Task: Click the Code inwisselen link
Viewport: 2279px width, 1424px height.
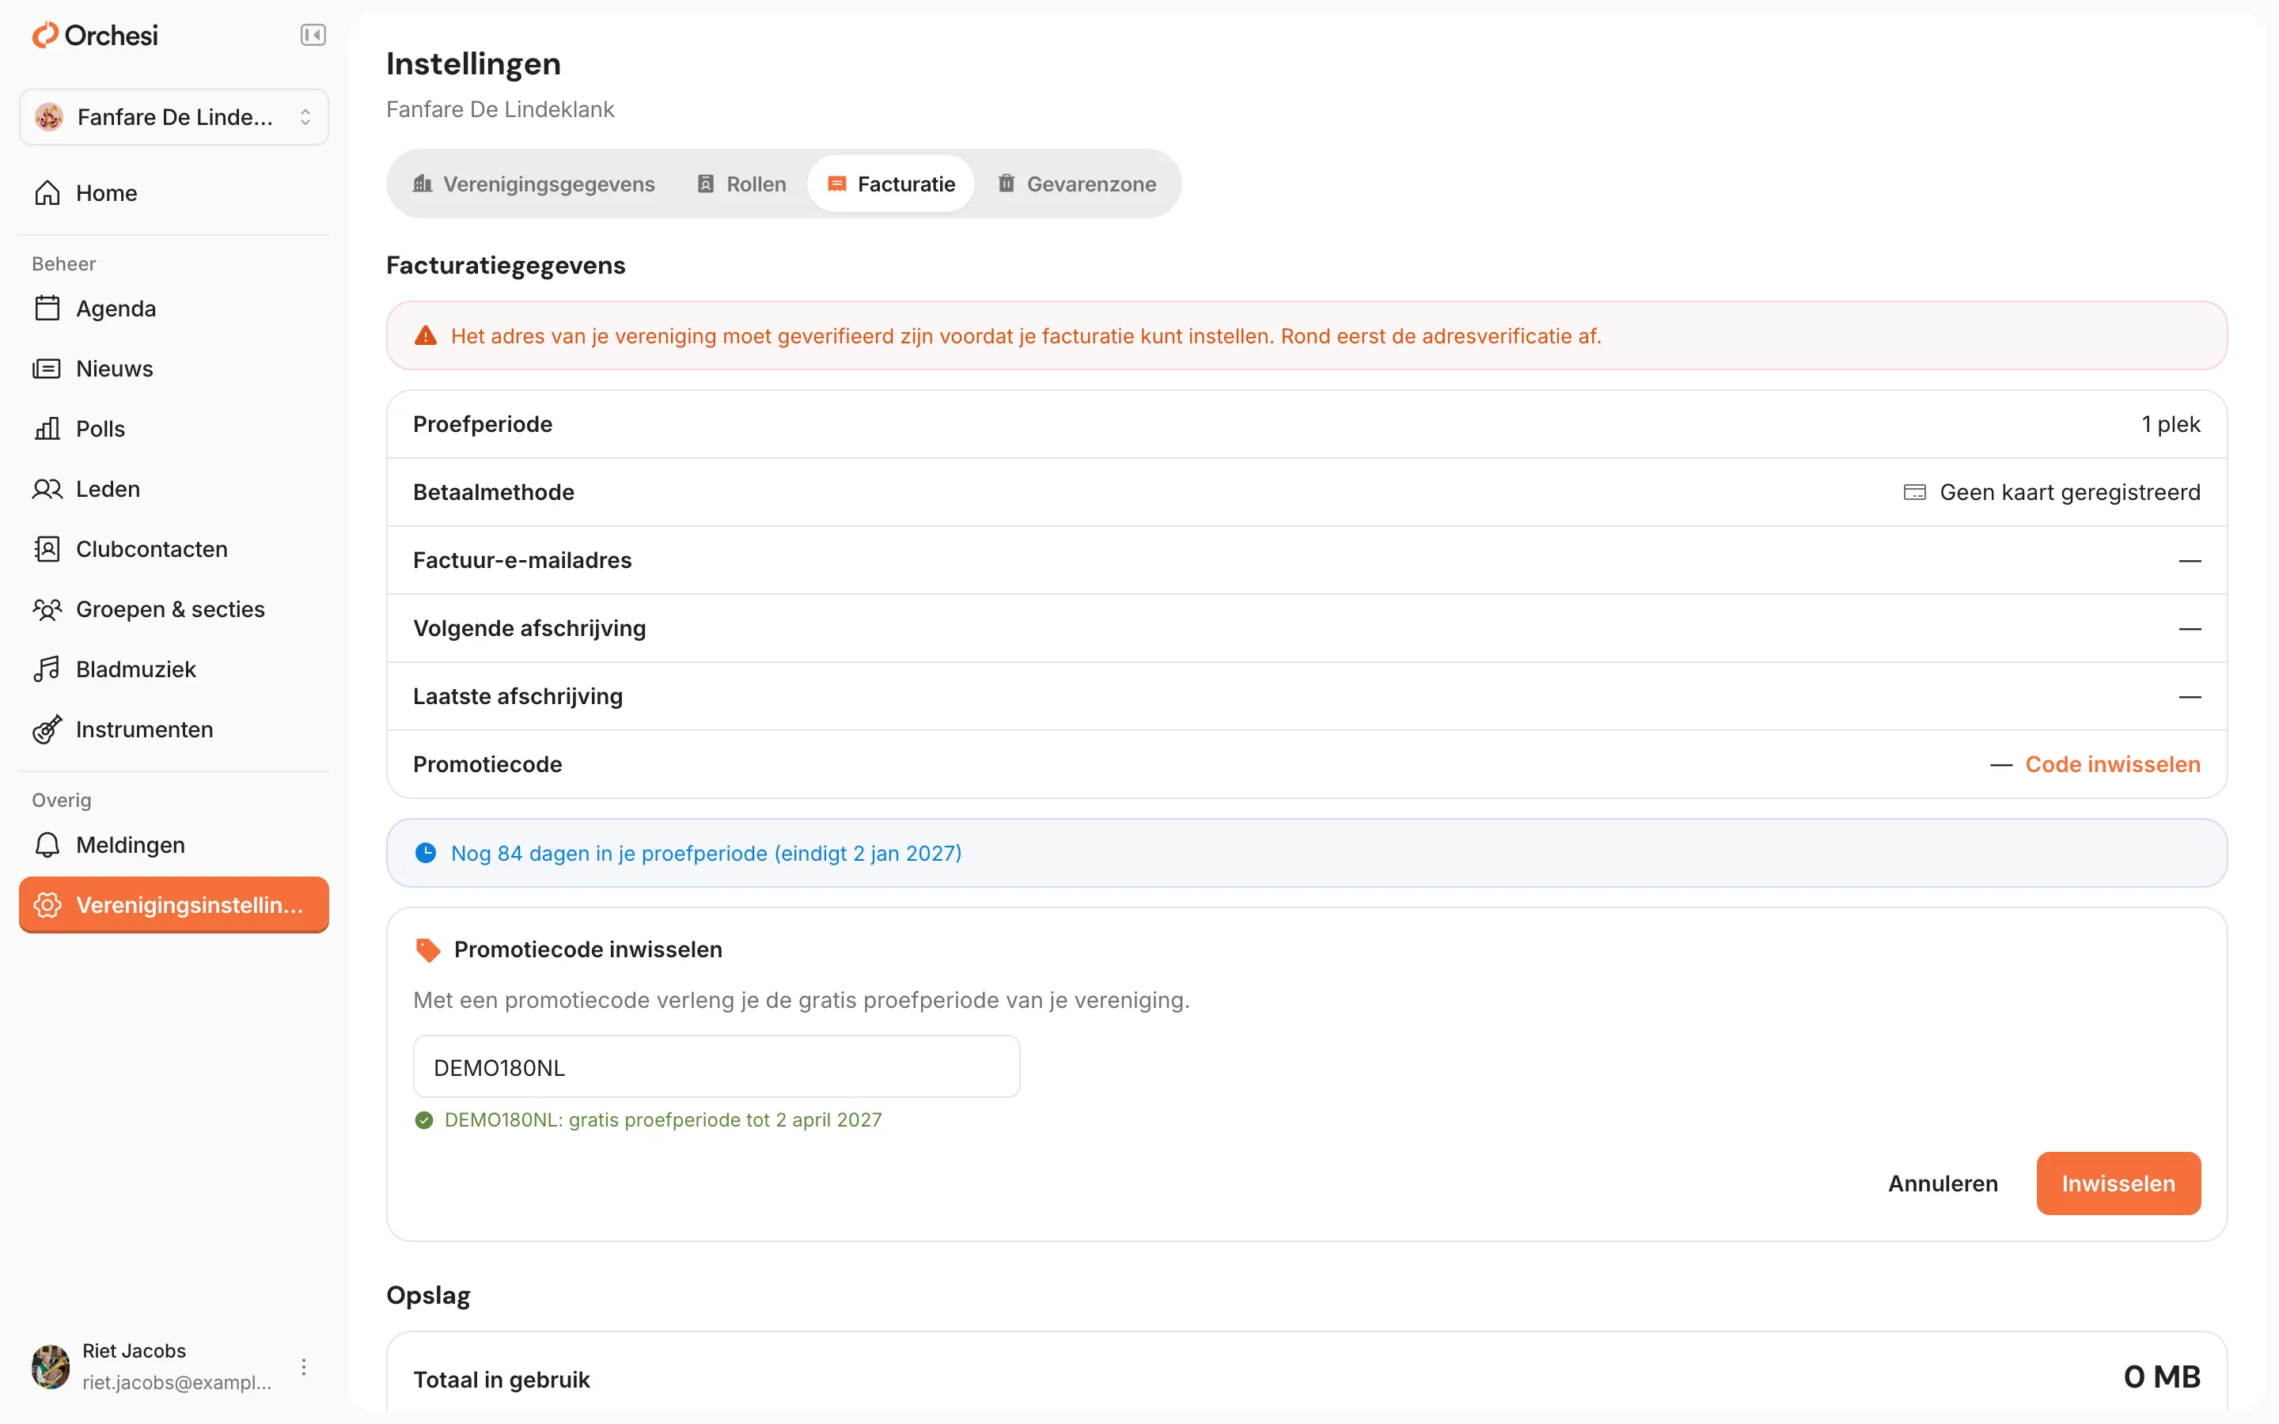Action: tap(2112, 763)
